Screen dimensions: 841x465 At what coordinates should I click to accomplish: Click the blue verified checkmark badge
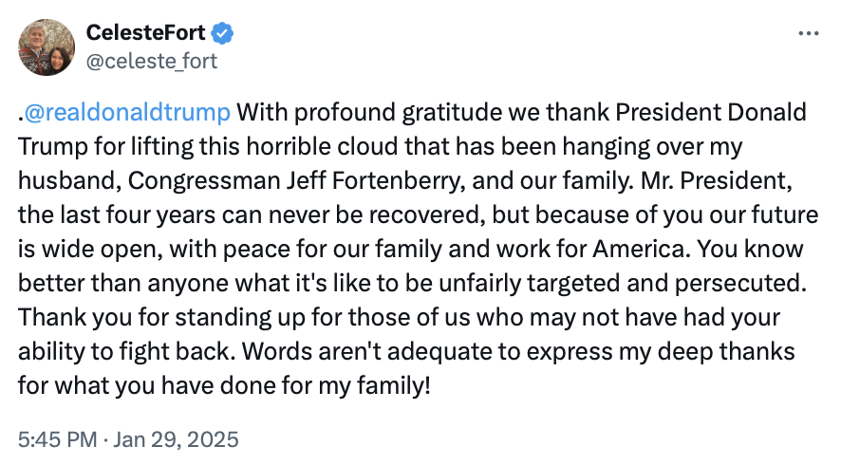[222, 33]
